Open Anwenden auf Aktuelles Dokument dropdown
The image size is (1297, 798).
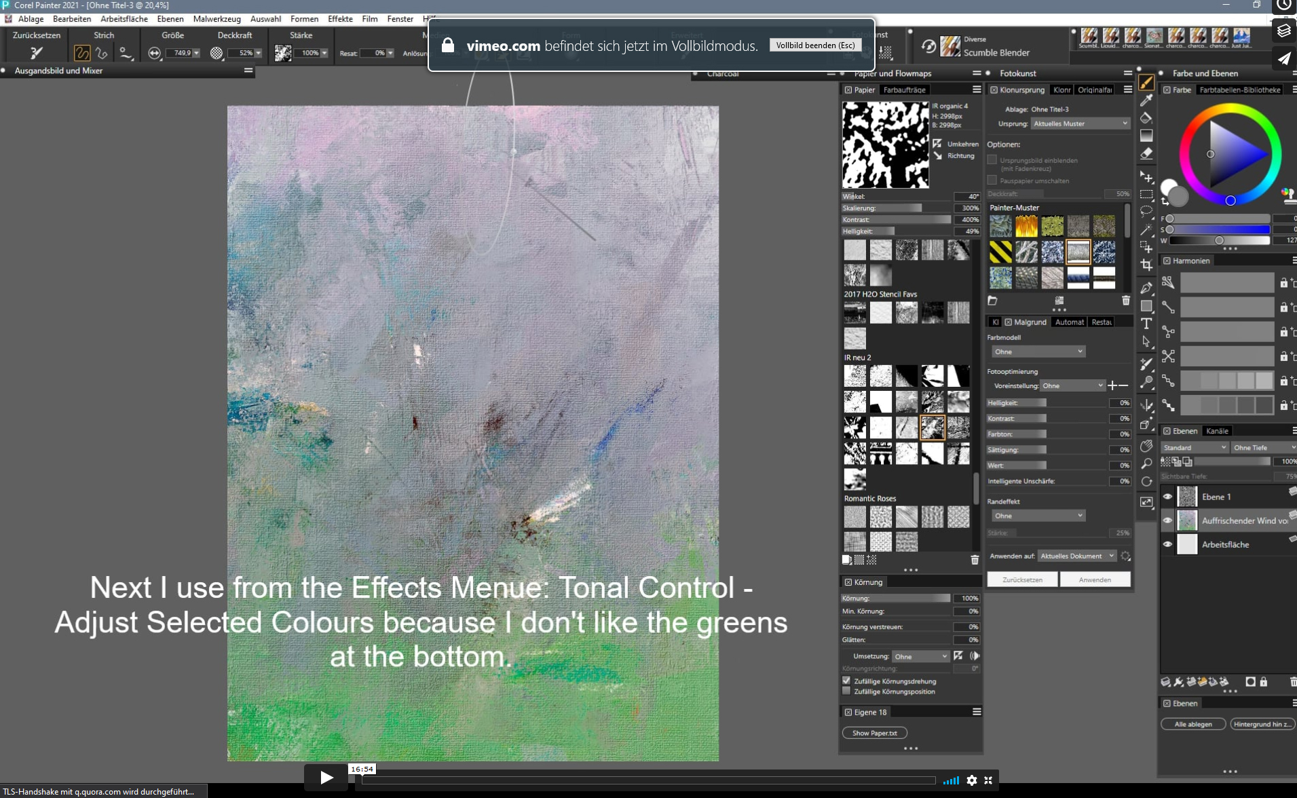1076,556
